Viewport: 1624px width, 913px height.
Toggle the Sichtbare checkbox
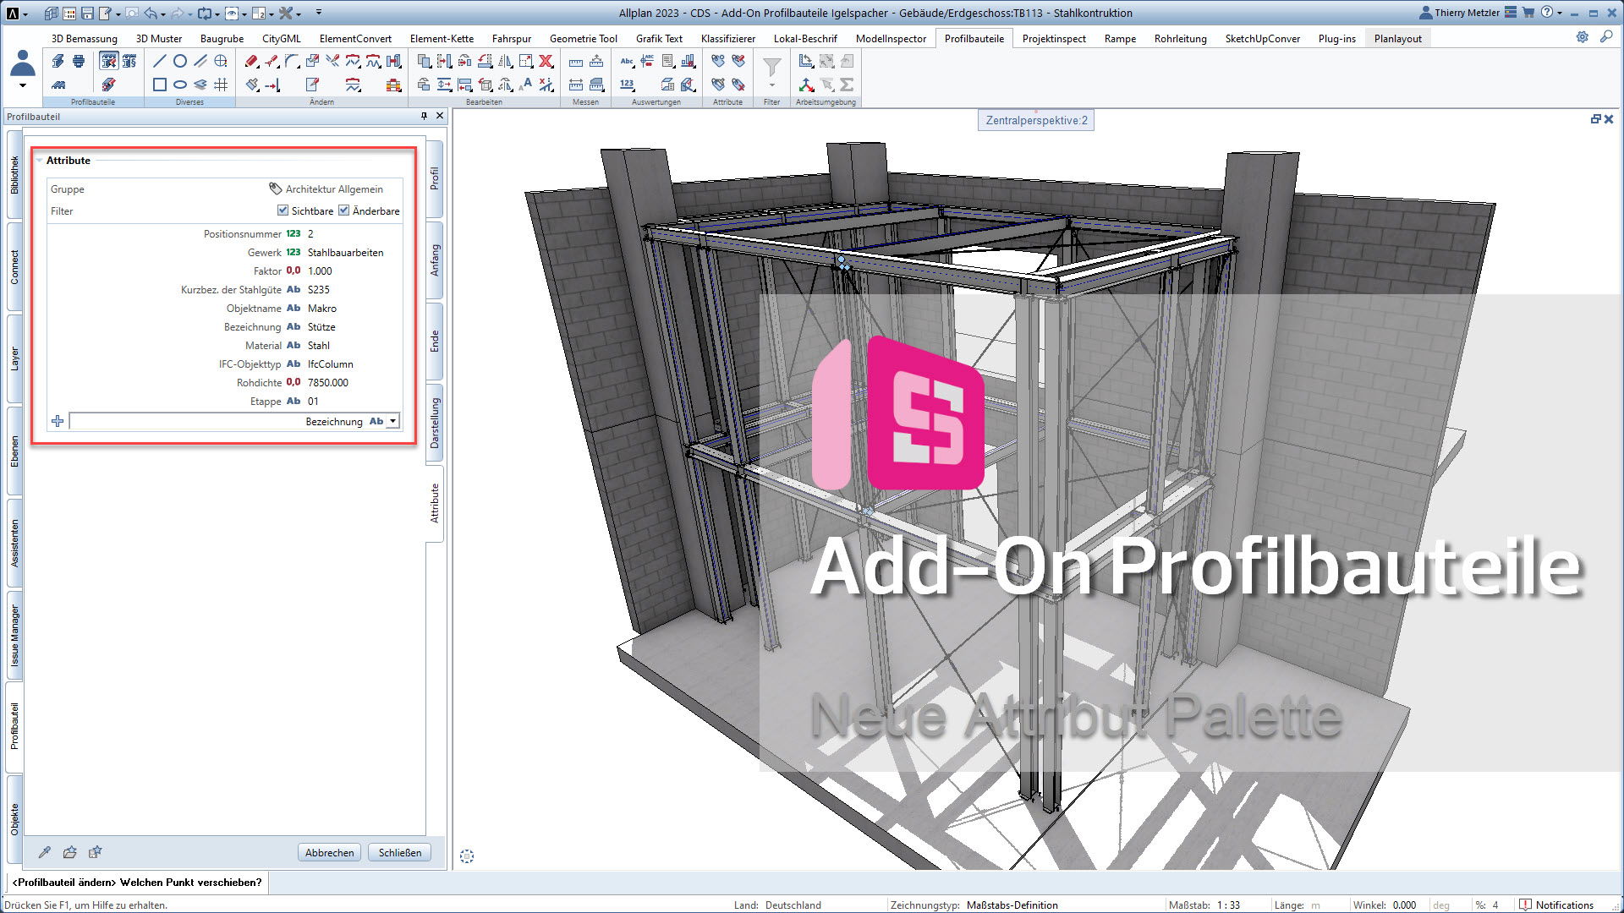(x=283, y=210)
